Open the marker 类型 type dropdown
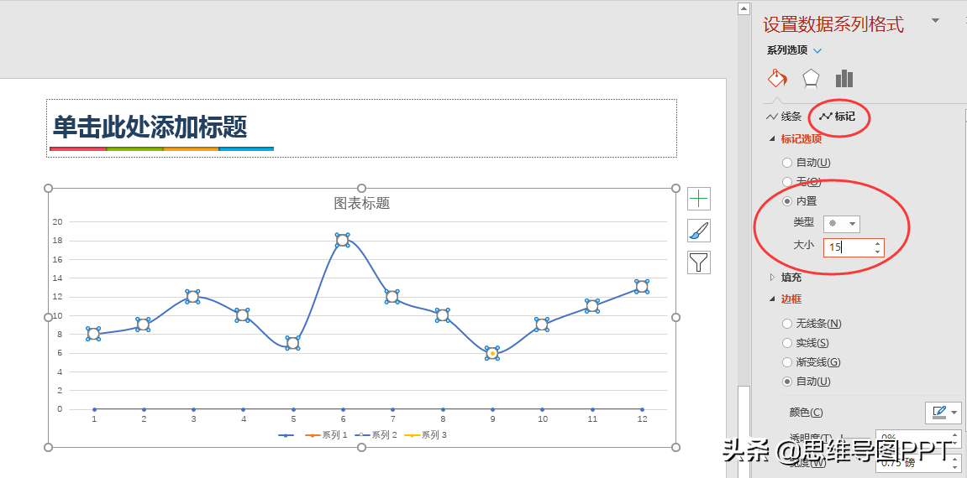This screenshot has width=967, height=478. (x=841, y=224)
